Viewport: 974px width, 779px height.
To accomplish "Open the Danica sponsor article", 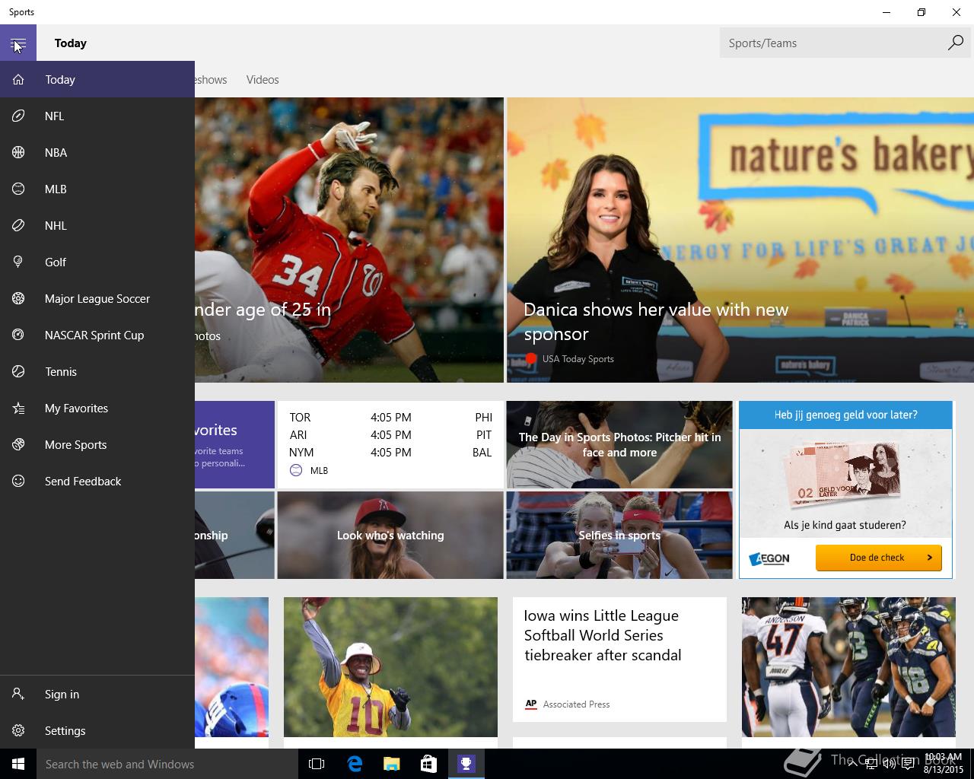I will click(x=740, y=240).
